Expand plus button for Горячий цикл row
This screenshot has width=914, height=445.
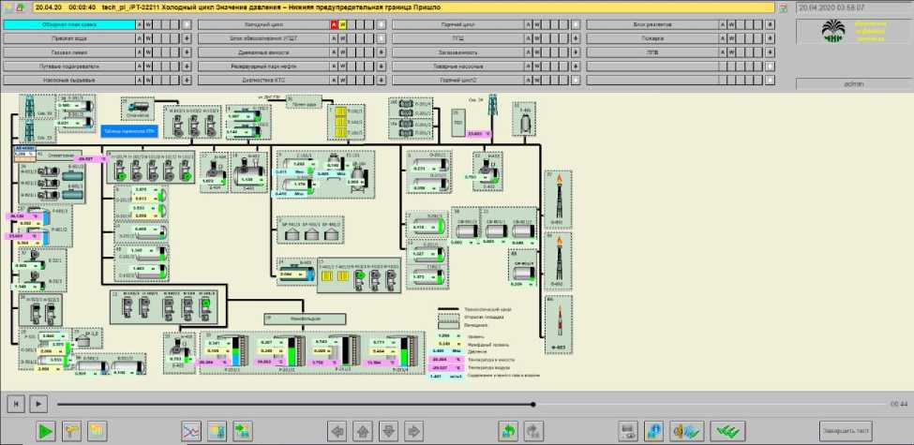(x=575, y=24)
